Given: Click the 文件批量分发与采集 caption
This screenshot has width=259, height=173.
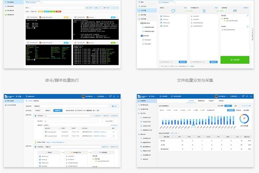Looking at the screenshot, I should (x=195, y=80).
